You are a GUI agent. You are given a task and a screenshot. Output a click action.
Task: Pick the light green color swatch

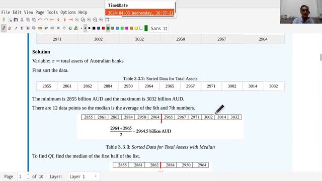[122, 28]
